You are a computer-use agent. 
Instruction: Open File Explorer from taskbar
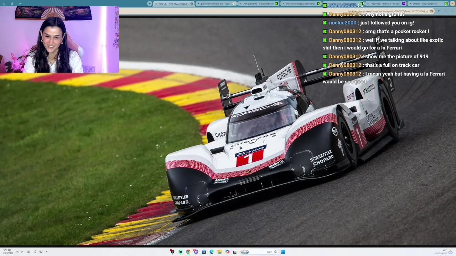219,252
